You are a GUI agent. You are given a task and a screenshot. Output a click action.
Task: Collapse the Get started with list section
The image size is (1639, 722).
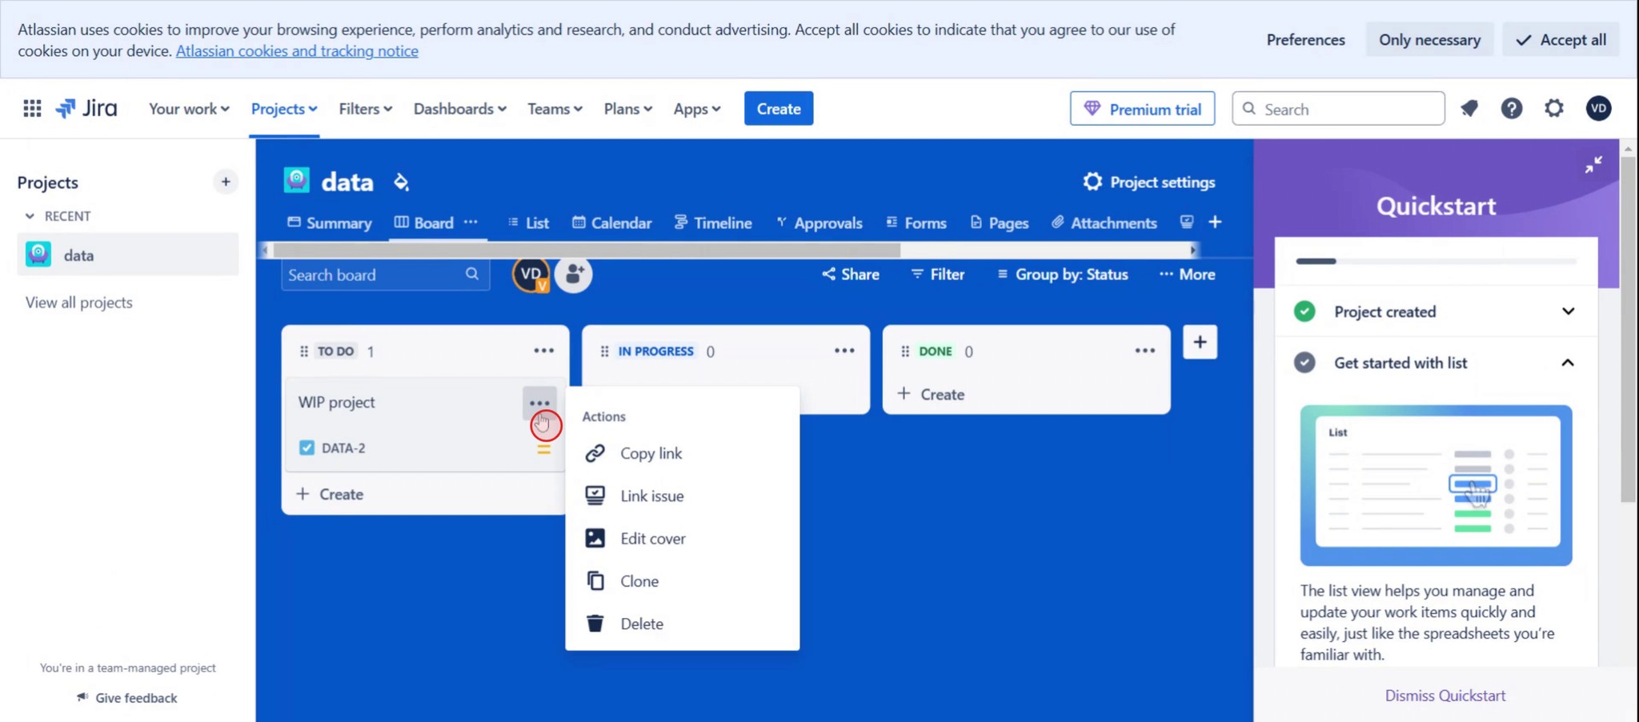[1568, 363]
